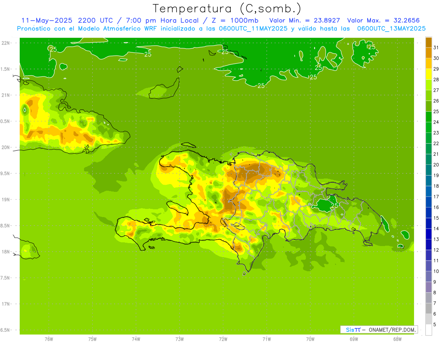Click the "73W" longitude label
446x344 pixels.
(x=180, y=339)
